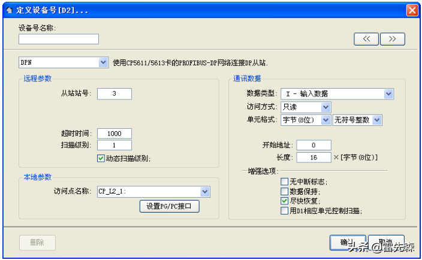Click the 设置PG/PC接口 button
422x260 pixels.
[x=170, y=206]
